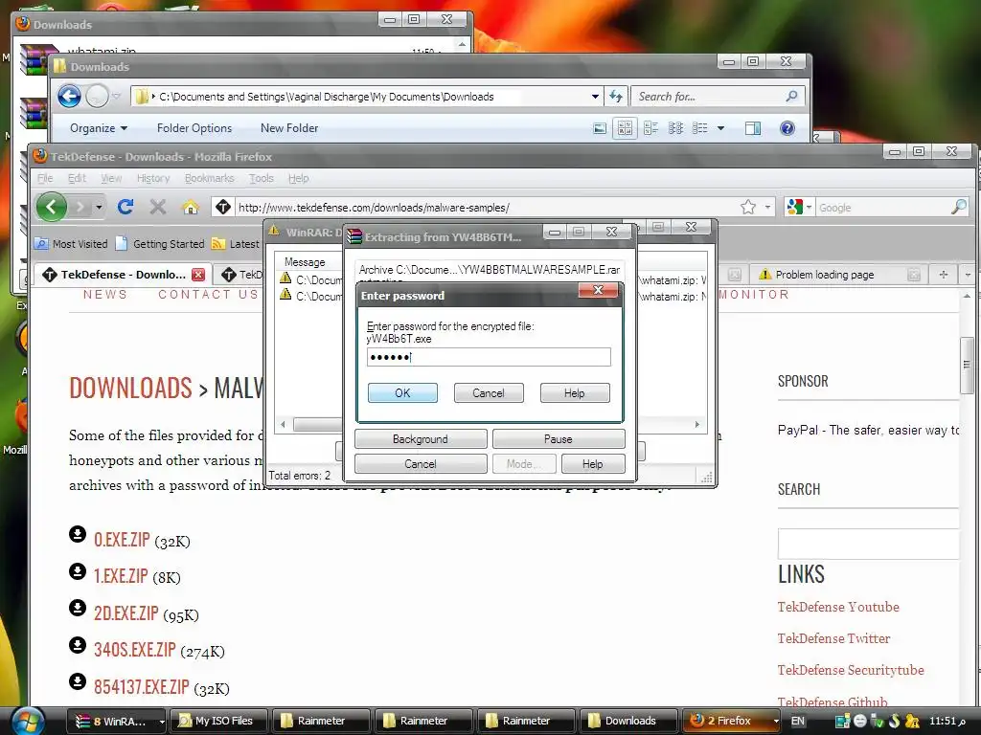Open 2 Firefox taskbar group

730,721
